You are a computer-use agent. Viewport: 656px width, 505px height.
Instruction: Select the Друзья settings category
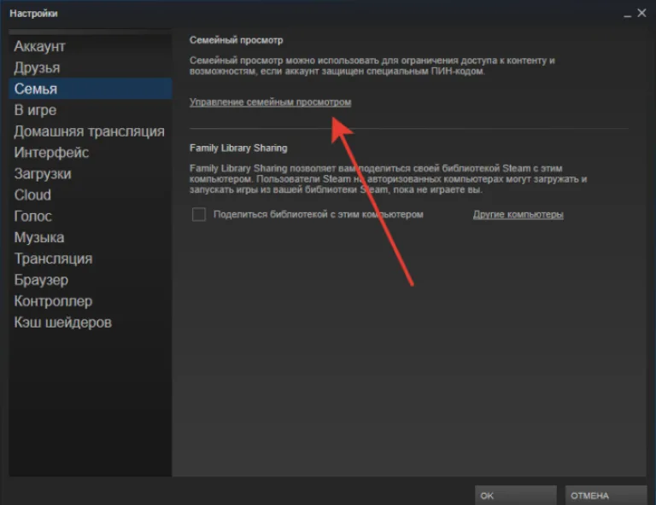38,67
